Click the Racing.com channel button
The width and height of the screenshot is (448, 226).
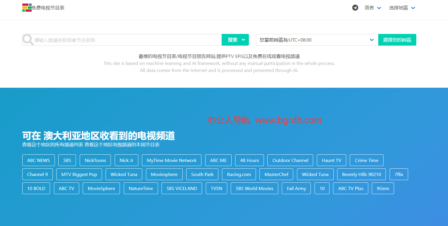(x=239, y=174)
